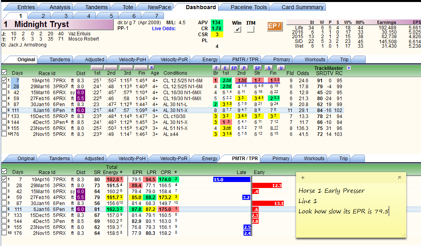Viewport: 421px width, 246px height.
Task: Switch upper panel to Energy tab
Action: pos(210,60)
